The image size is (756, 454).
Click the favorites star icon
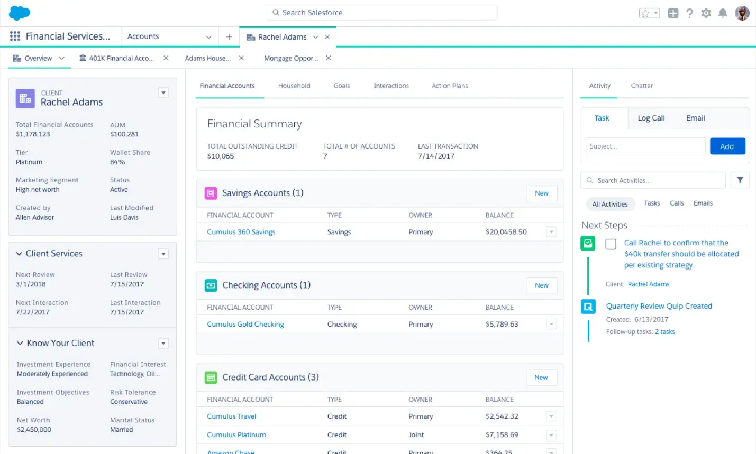click(x=646, y=13)
